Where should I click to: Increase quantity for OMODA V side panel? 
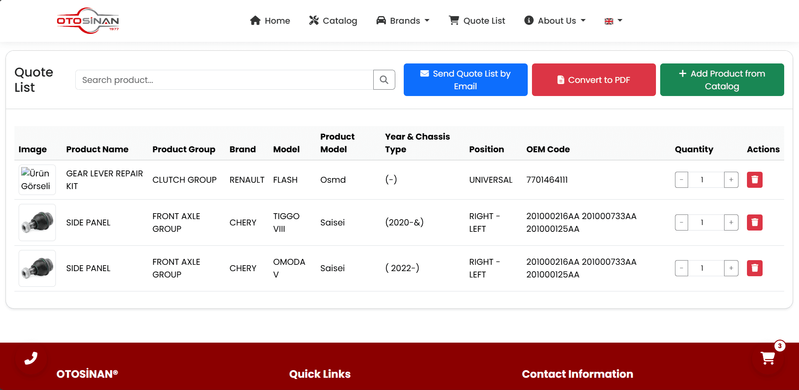pos(731,268)
